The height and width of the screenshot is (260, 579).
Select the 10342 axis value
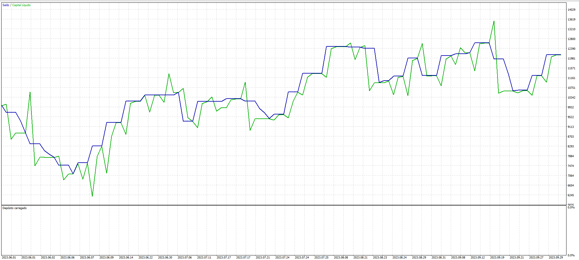tap(571, 98)
